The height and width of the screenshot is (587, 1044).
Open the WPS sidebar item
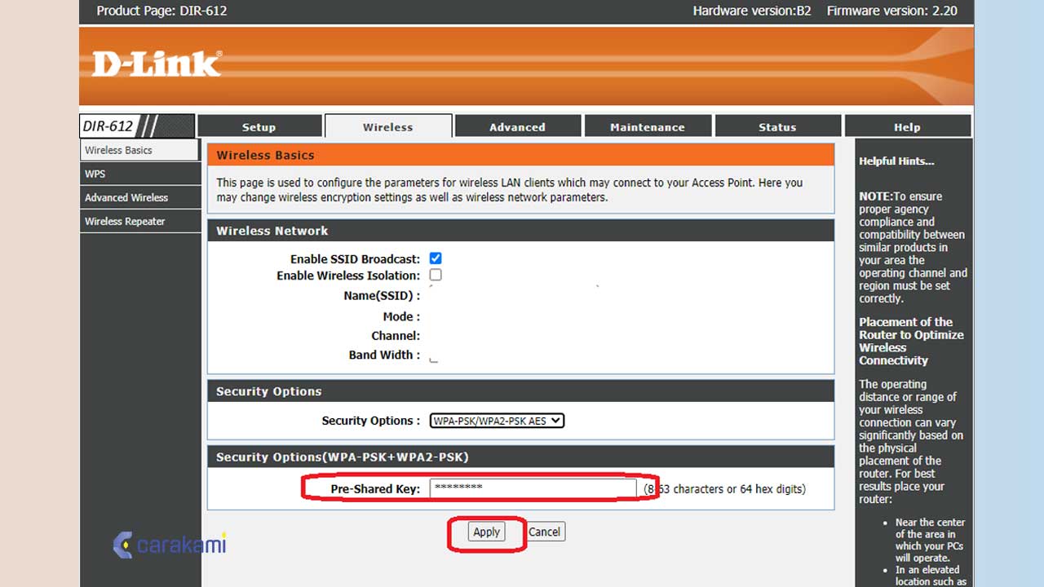[x=139, y=174]
